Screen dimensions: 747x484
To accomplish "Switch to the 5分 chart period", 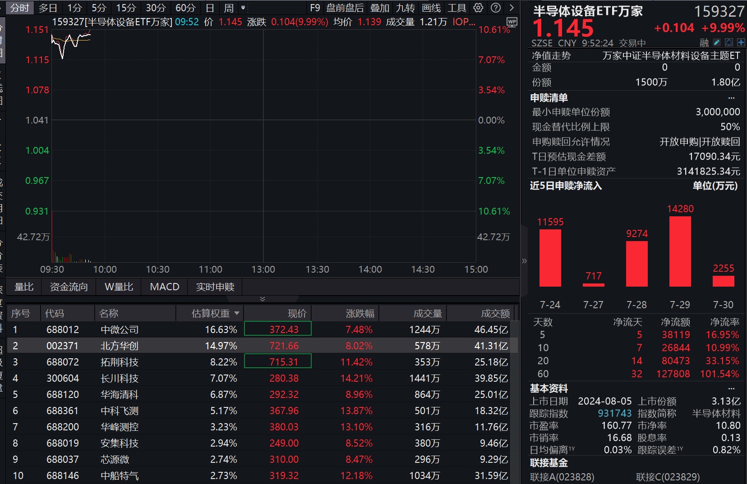I will [x=99, y=8].
